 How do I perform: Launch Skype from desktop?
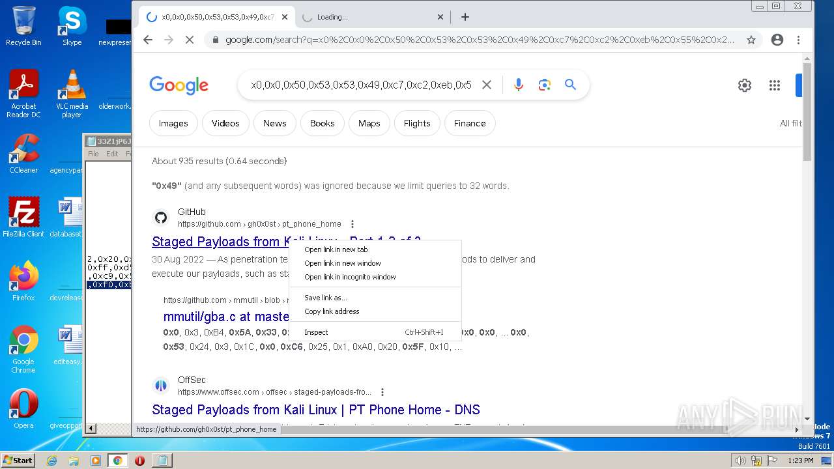[x=72, y=26]
